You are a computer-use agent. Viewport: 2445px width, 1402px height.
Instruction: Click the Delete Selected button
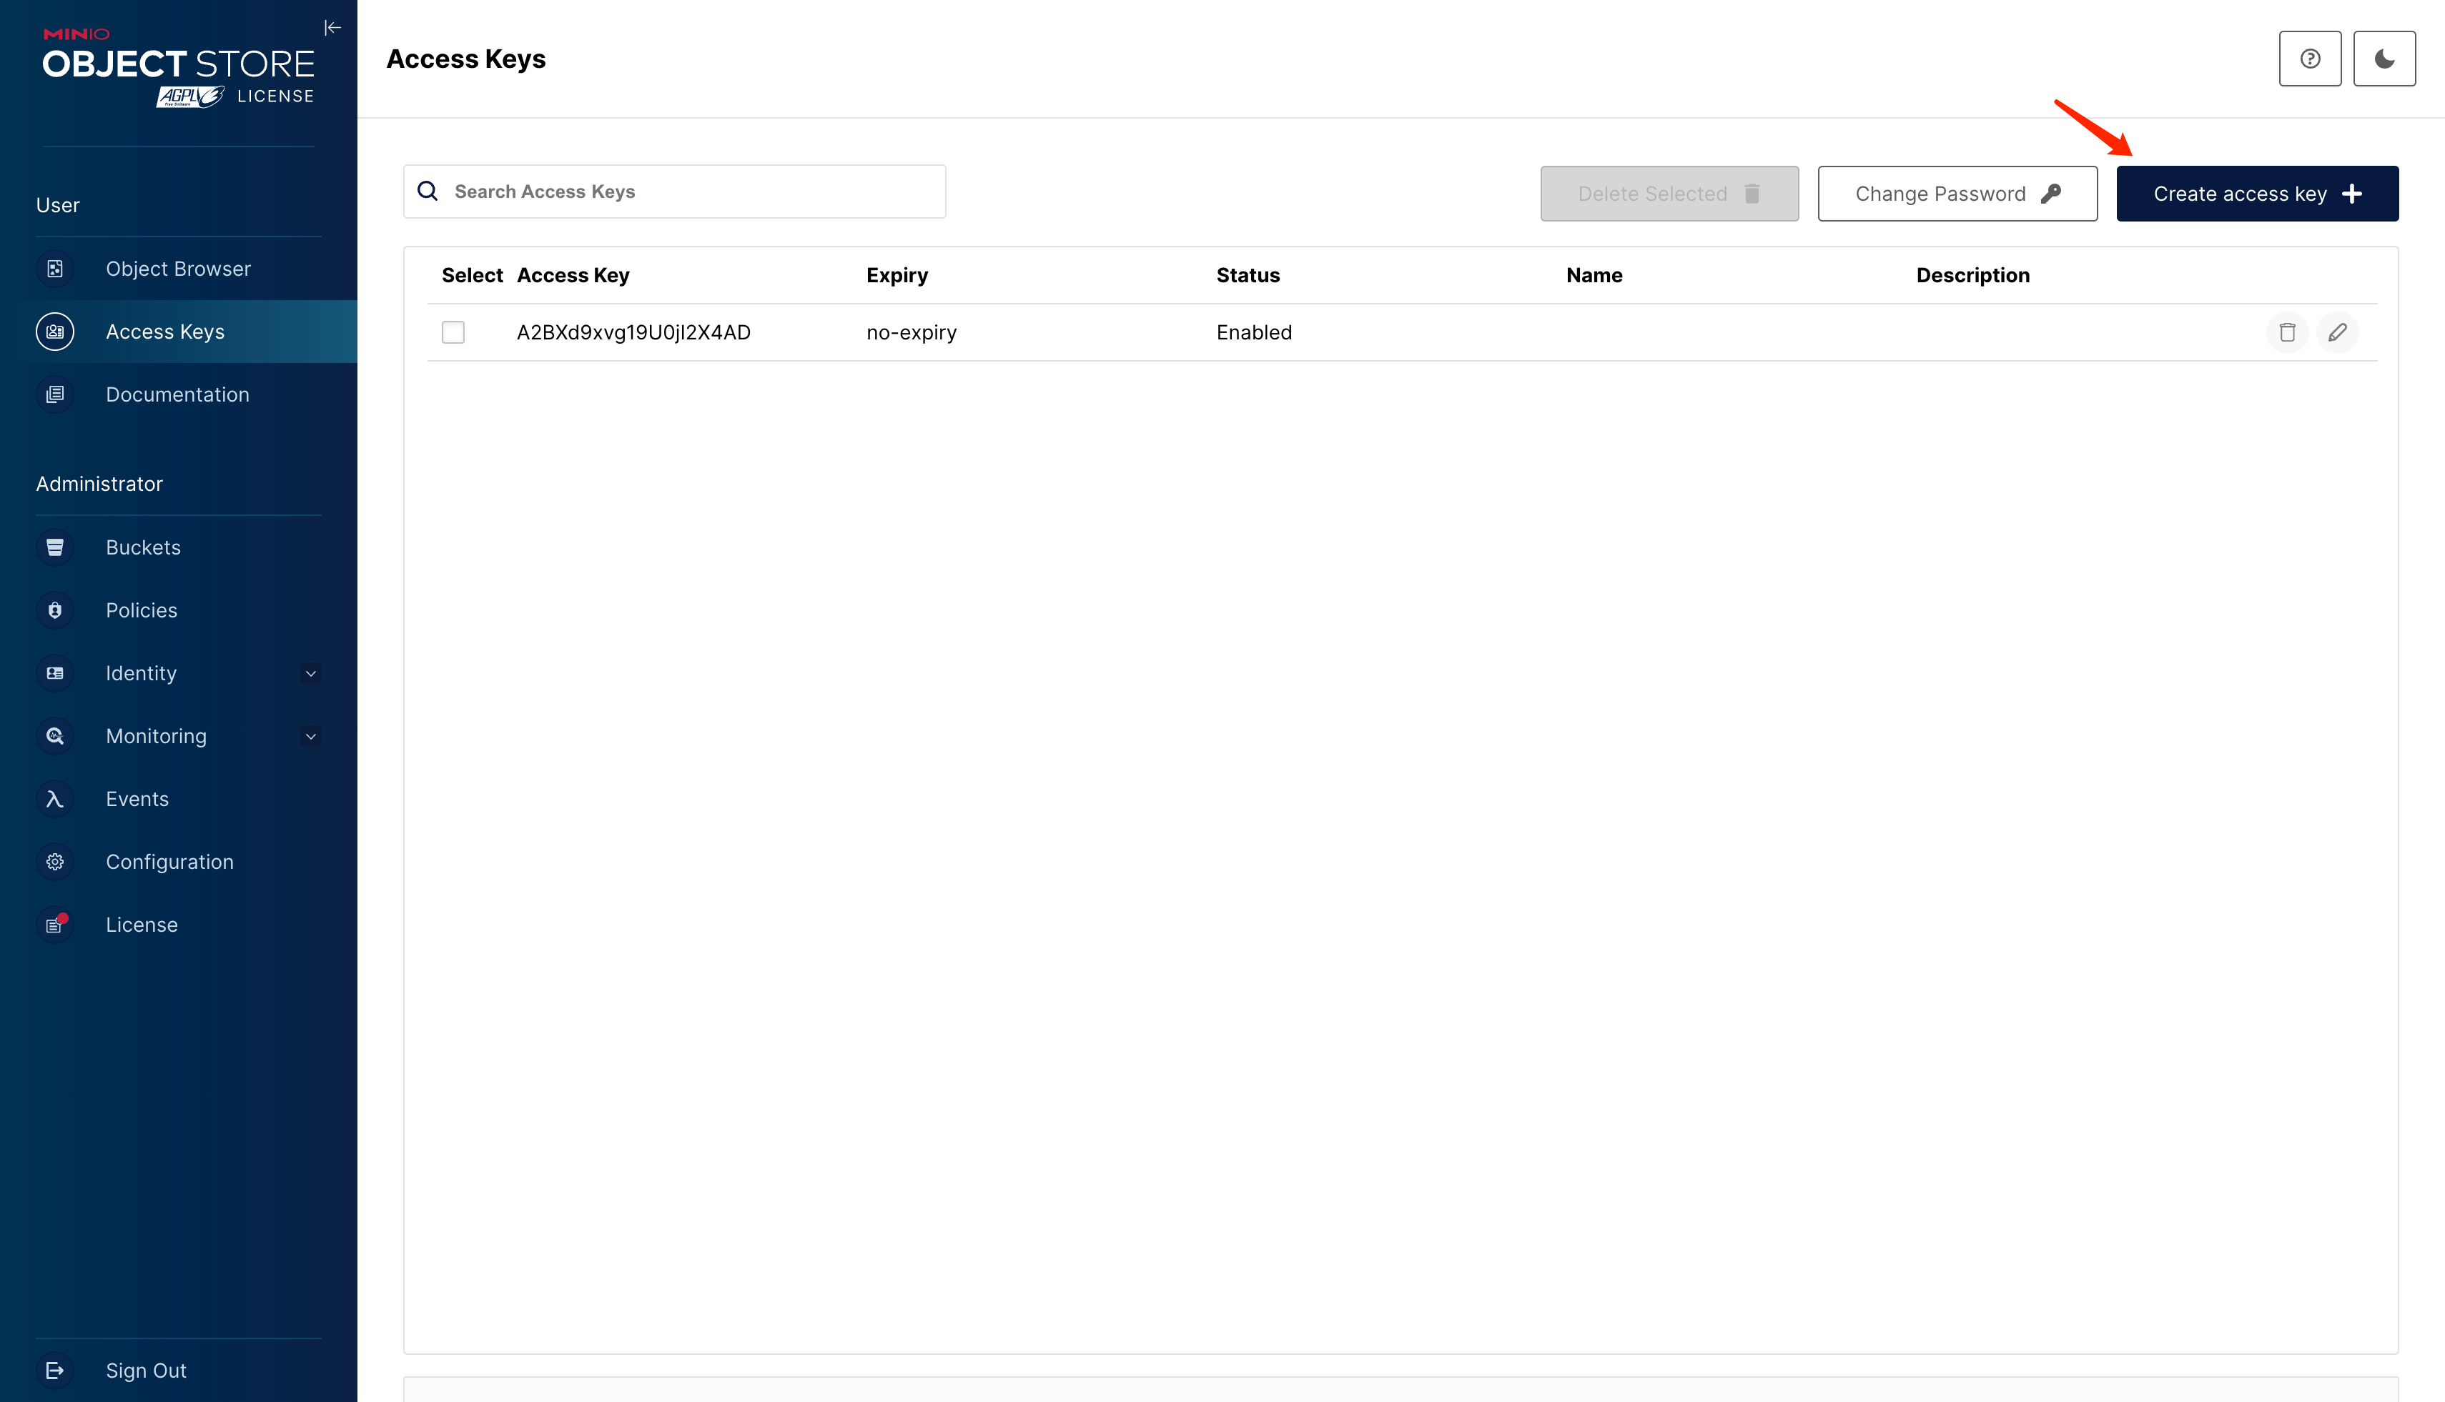tap(1669, 194)
